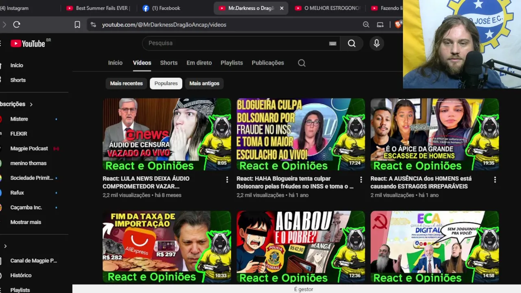Close the Mr.Darkness browser tab

pos(281,8)
